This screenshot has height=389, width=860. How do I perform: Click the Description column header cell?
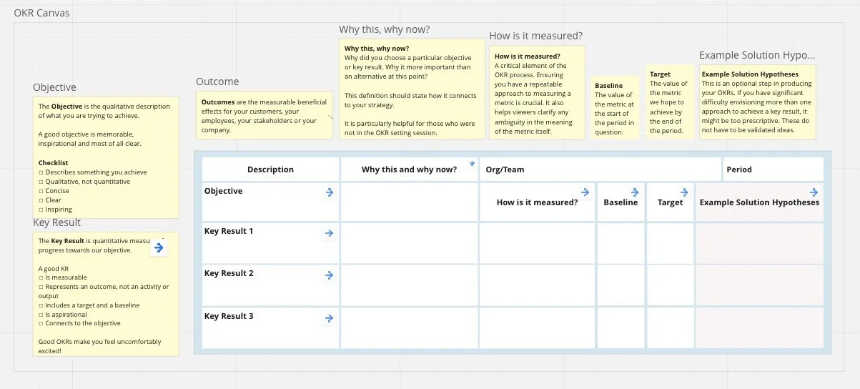[270, 169]
